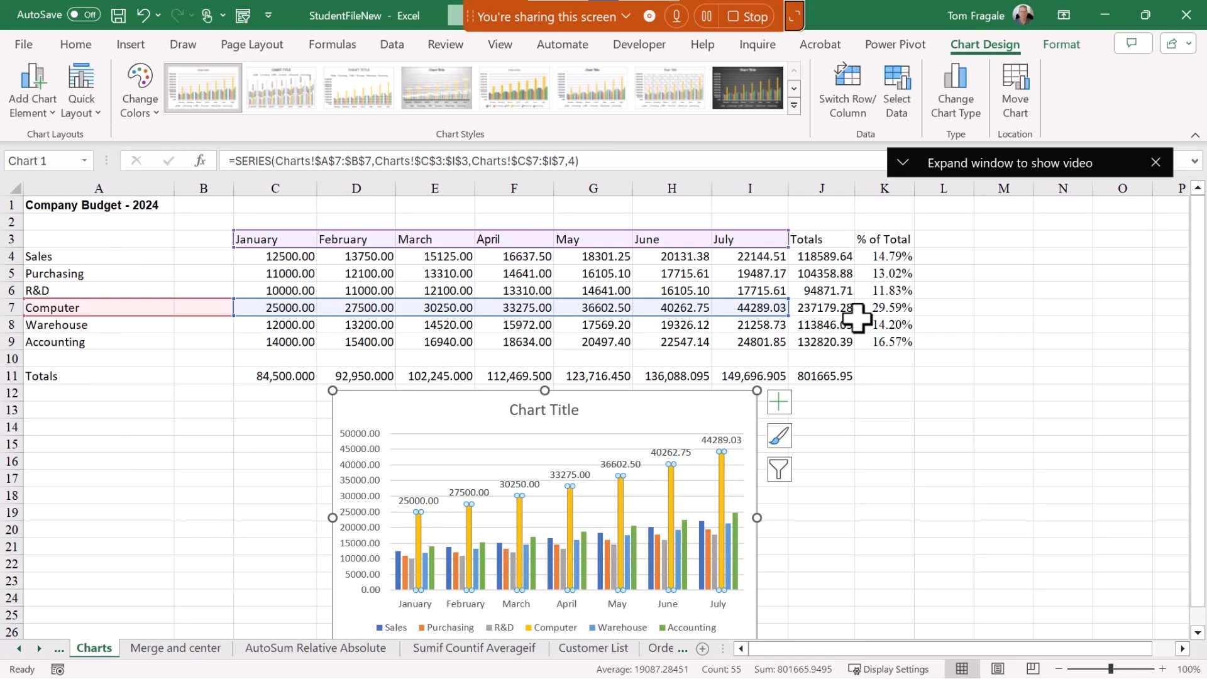Expand the Chart Styles gallery dropdown
Viewport: 1207px width, 679px height.
[794, 107]
